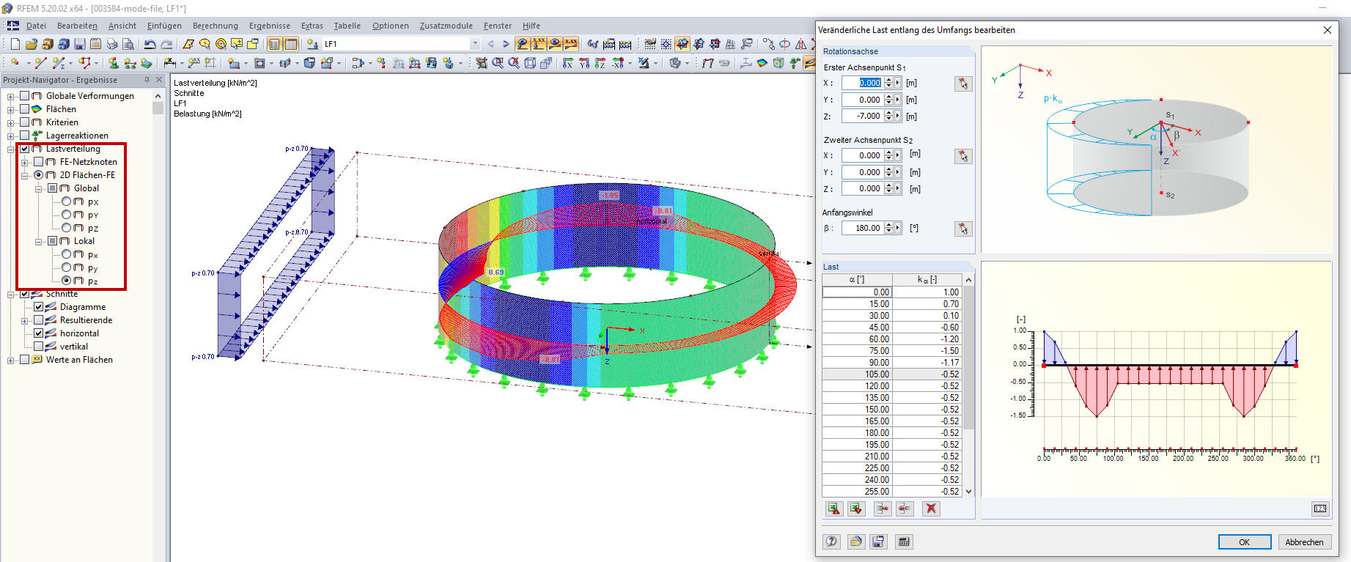Open the Zusatzmodule menu
The image size is (1351, 562).
pos(446,26)
